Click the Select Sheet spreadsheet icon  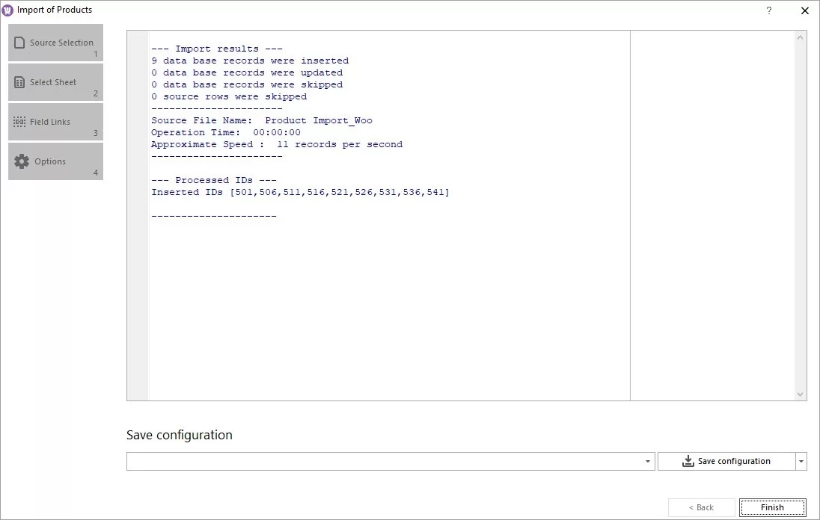18,81
